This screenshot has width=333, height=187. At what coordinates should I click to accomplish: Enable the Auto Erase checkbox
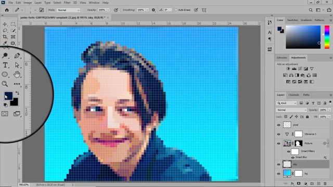(176, 10)
